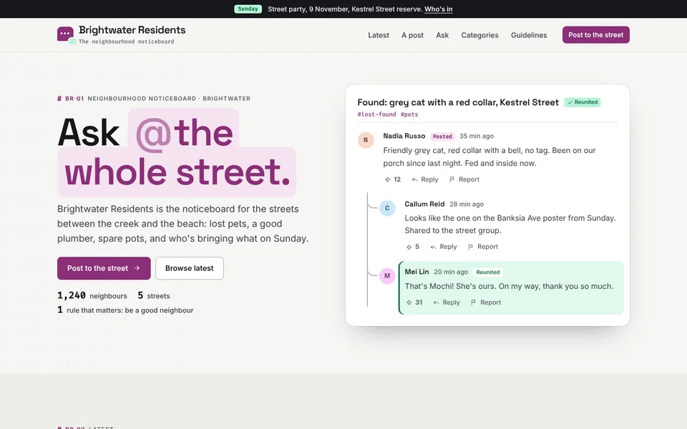Click the Reunited badge beside Mei Lin
Screen dimensions: 687x429
coord(487,272)
